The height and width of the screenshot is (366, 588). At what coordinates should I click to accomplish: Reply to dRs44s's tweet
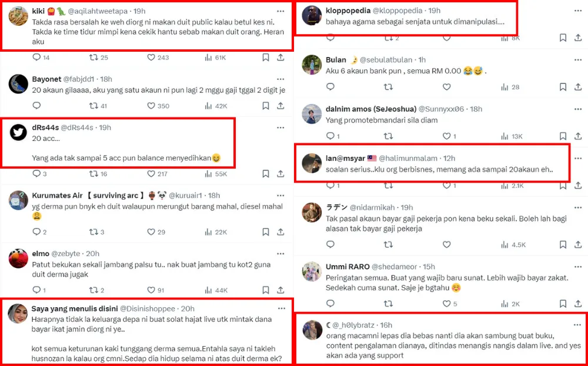[36, 174]
